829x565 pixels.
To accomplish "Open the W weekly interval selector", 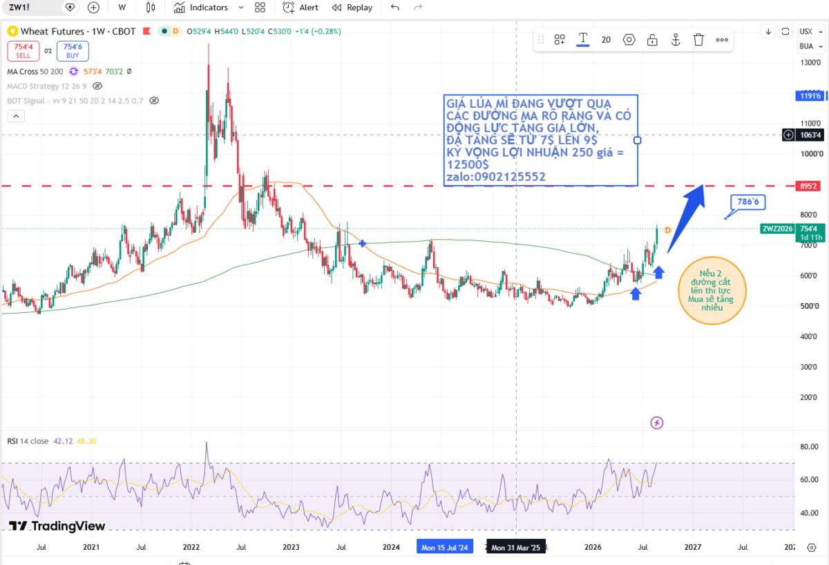I will tap(122, 8).
